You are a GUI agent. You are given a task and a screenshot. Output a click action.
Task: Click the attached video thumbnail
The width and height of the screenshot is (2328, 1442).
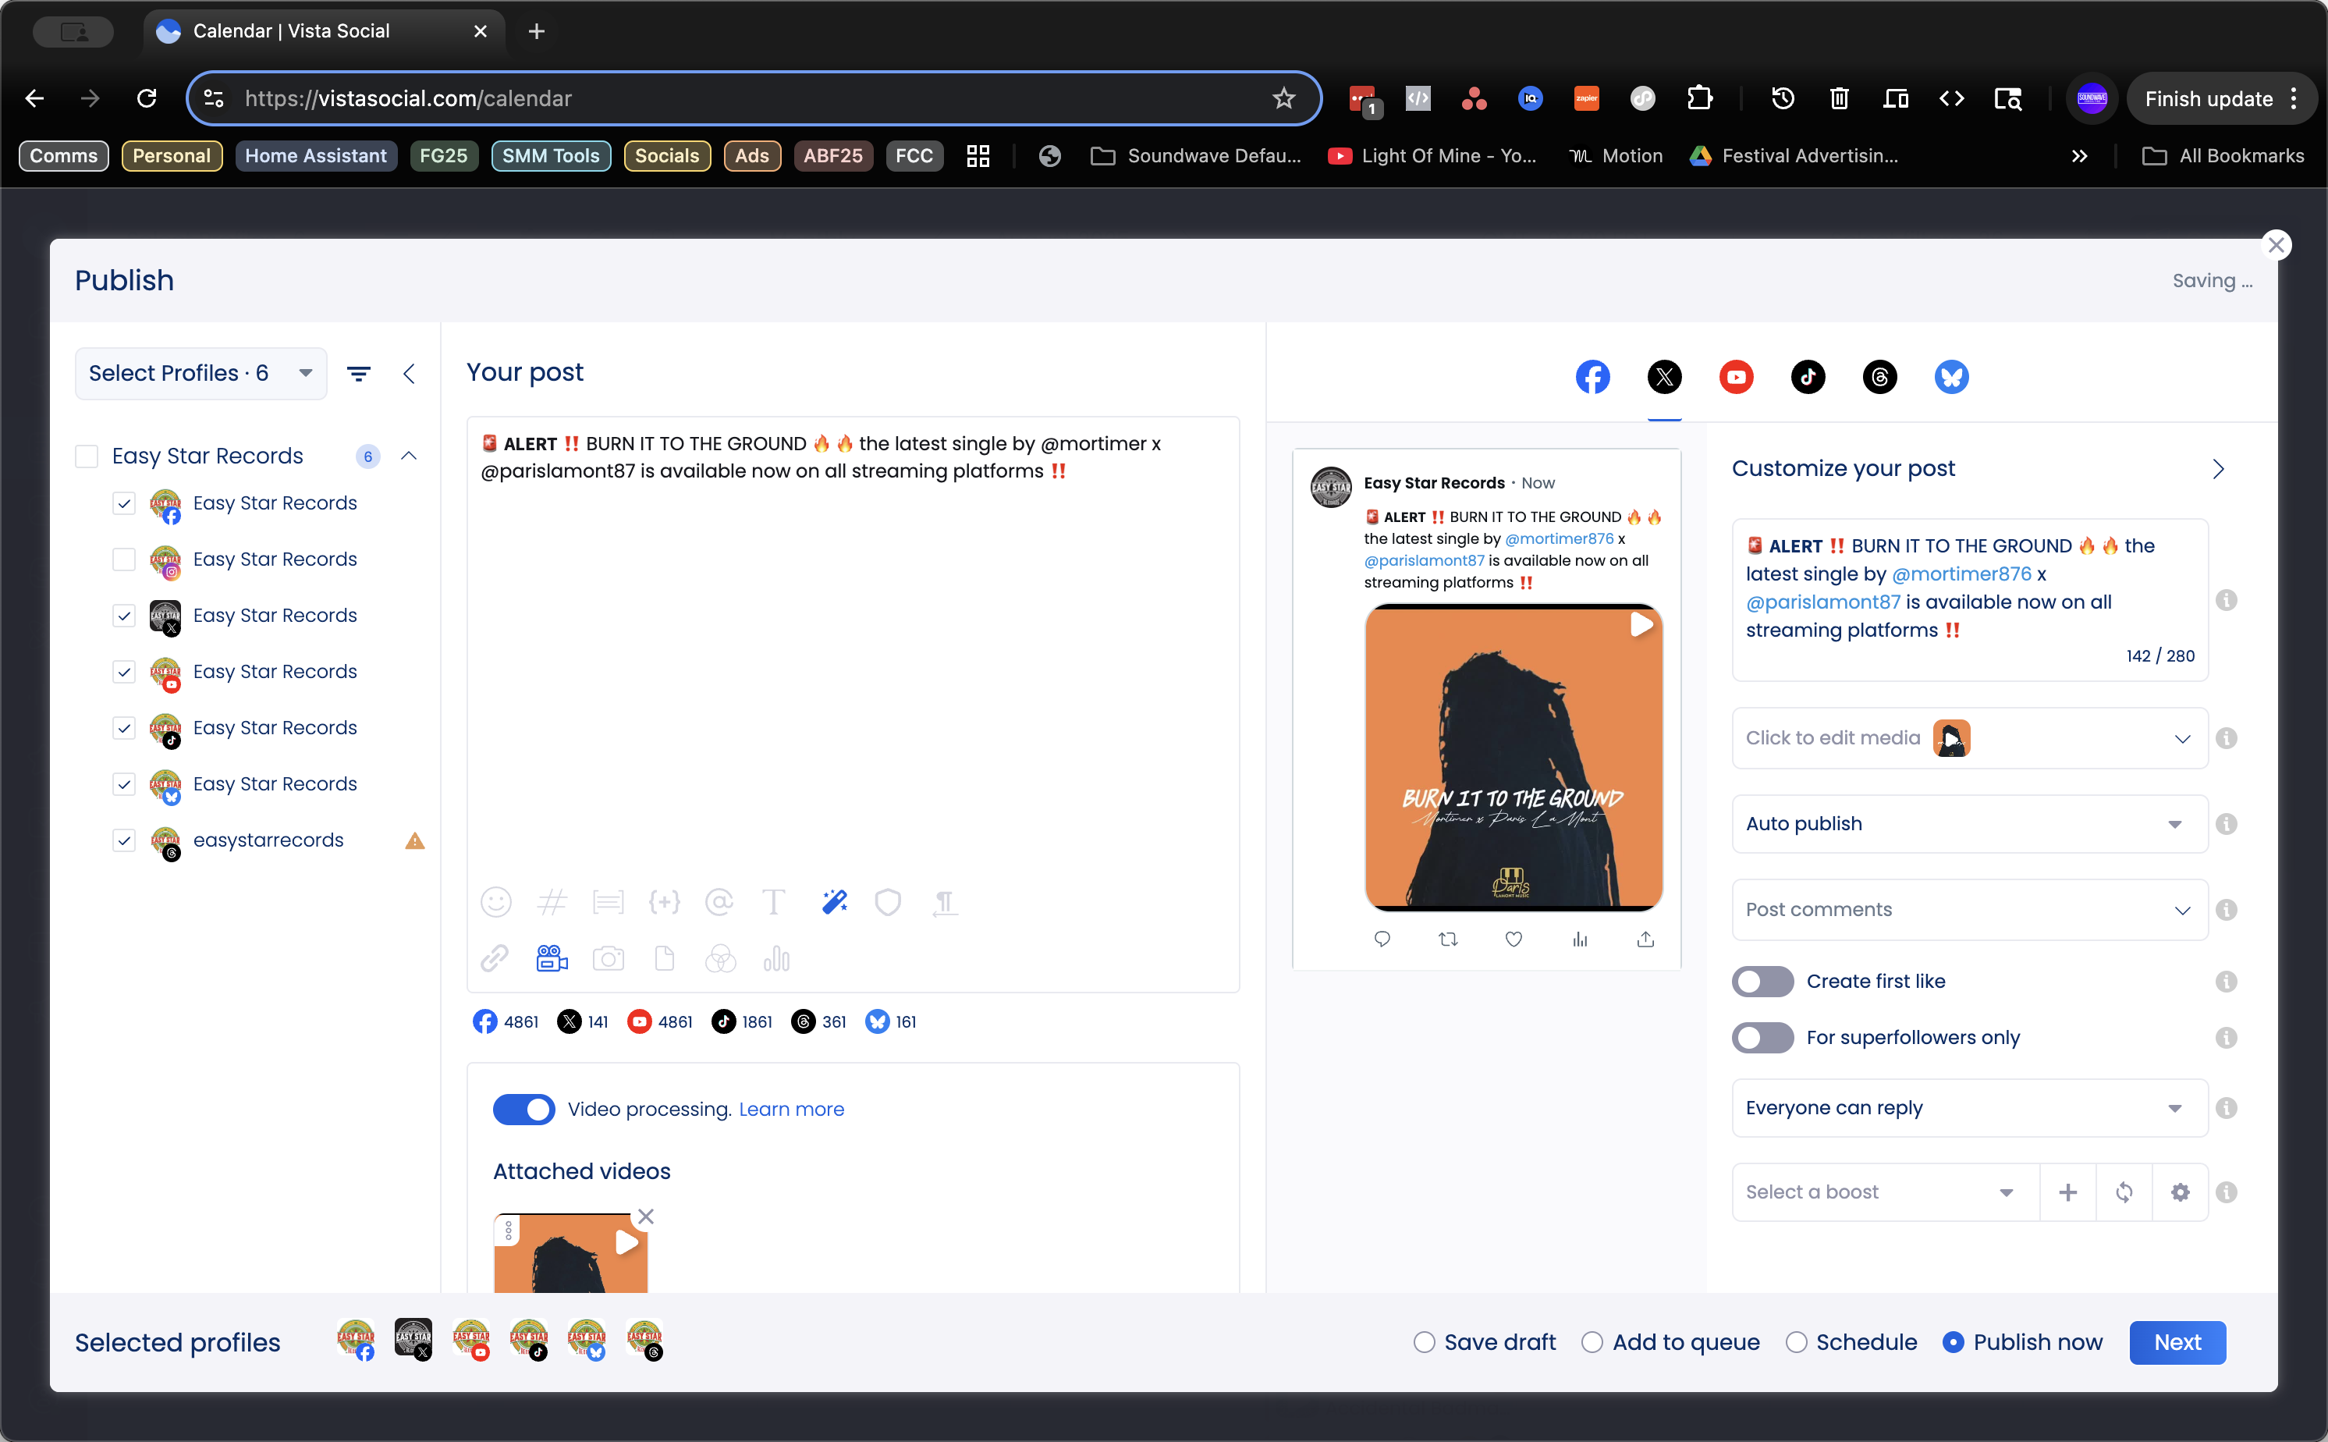[570, 1254]
